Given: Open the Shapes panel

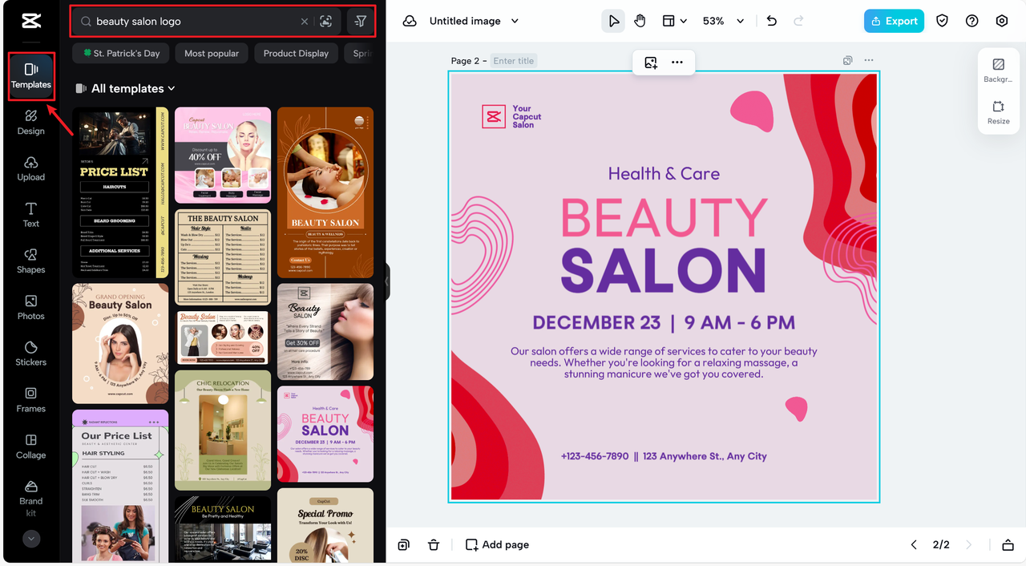Looking at the screenshot, I should tap(31, 261).
